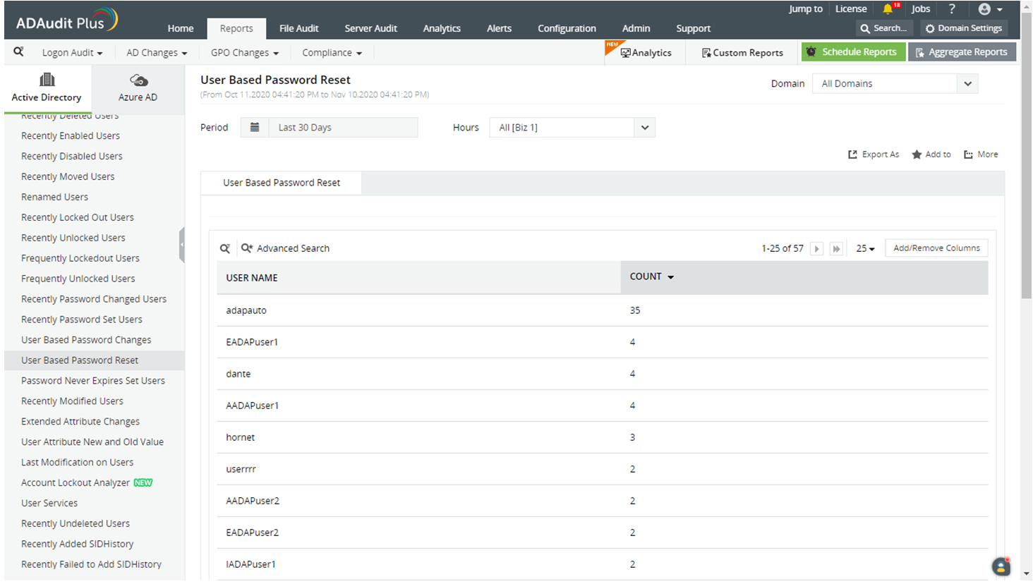
Task: Expand the GPO Changes dropdown
Action: point(244,52)
